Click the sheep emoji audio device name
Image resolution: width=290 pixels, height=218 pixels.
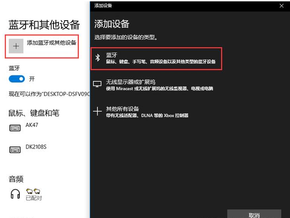tap(33, 191)
